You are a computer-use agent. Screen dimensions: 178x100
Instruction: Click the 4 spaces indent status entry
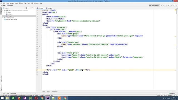click(x=170, y=95)
